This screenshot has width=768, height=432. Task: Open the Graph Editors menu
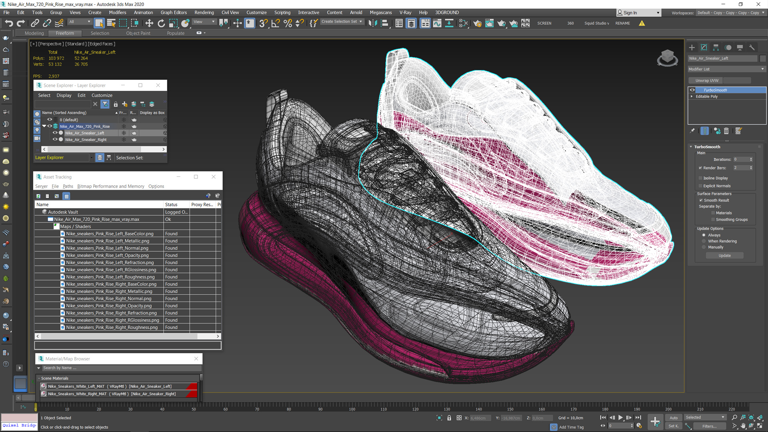174,12
